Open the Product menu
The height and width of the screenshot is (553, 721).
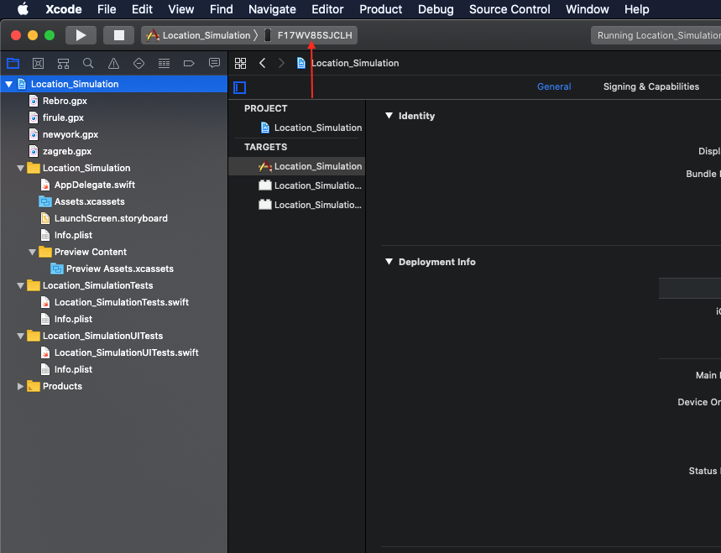(380, 9)
